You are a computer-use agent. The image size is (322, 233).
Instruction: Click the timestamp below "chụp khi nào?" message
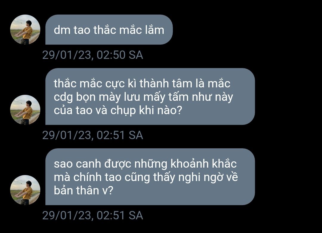click(x=93, y=135)
